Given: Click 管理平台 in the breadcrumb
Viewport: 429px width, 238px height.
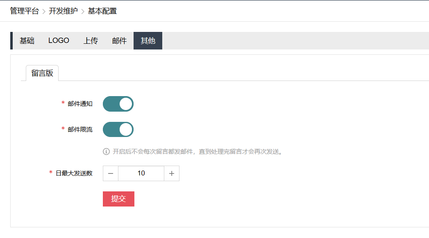Looking at the screenshot, I should tap(24, 11).
